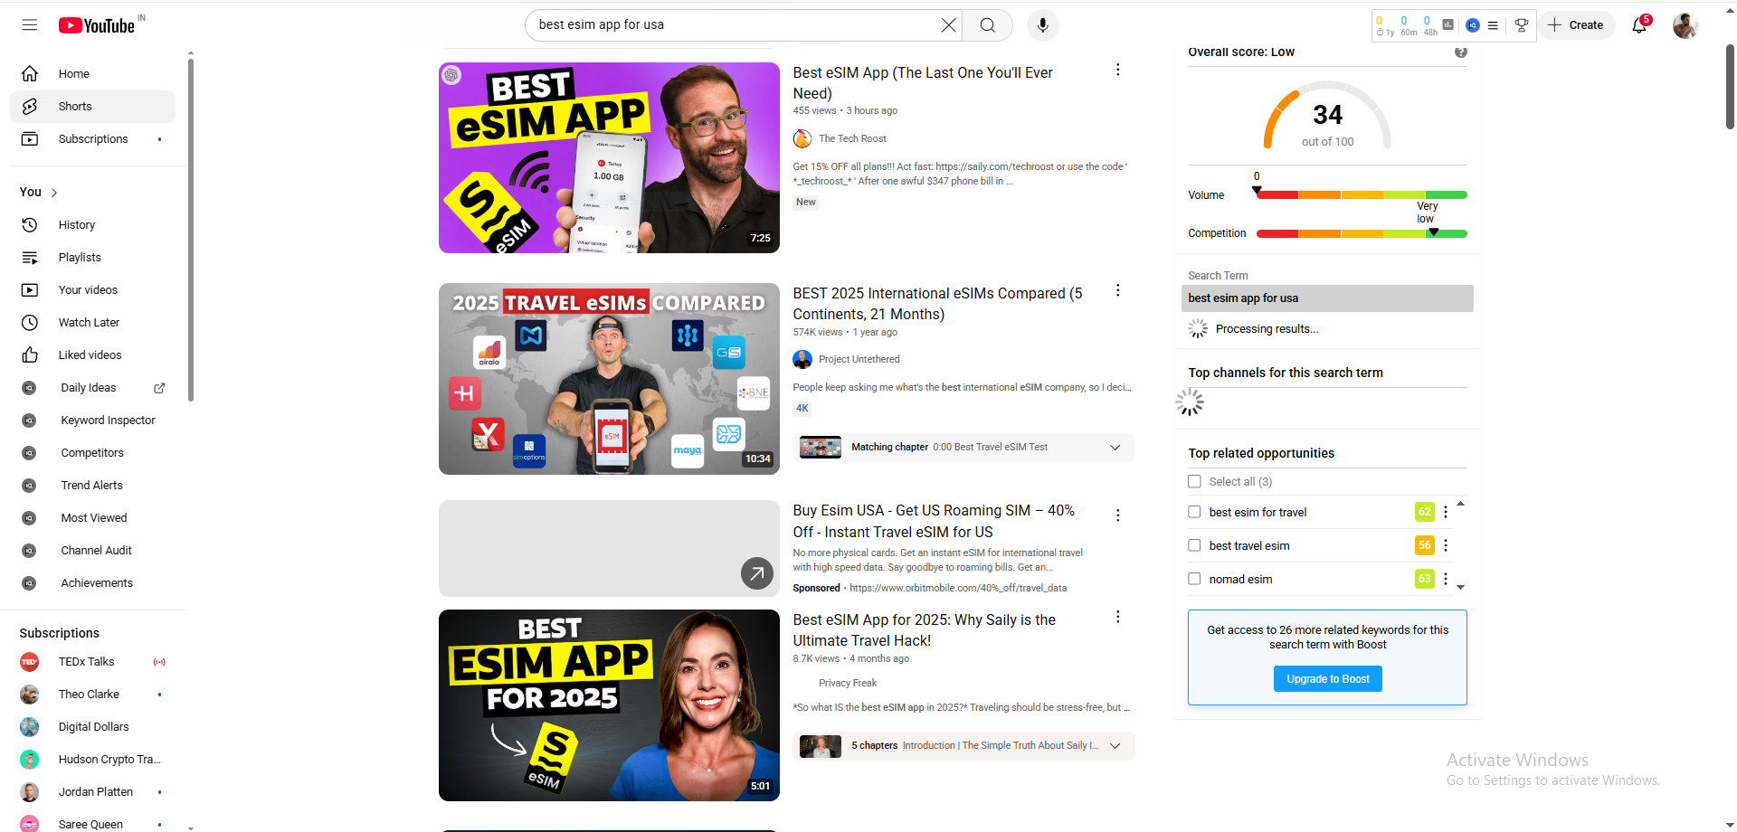This screenshot has height=832, width=1737.
Task: Check the 'nomad esim' checkbox
Action: tap(1194, 579)
